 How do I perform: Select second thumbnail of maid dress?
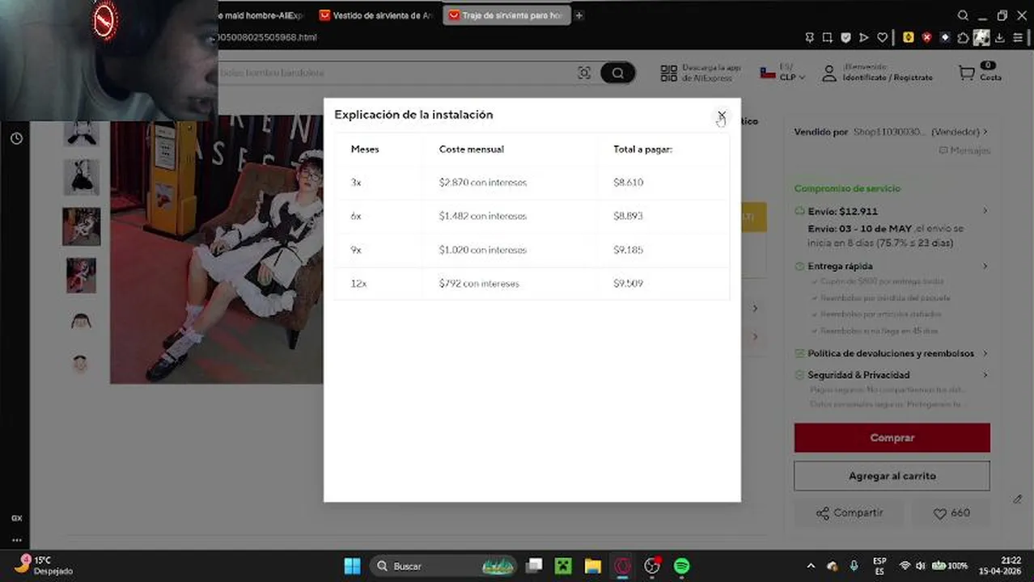[x=82, y=177]
